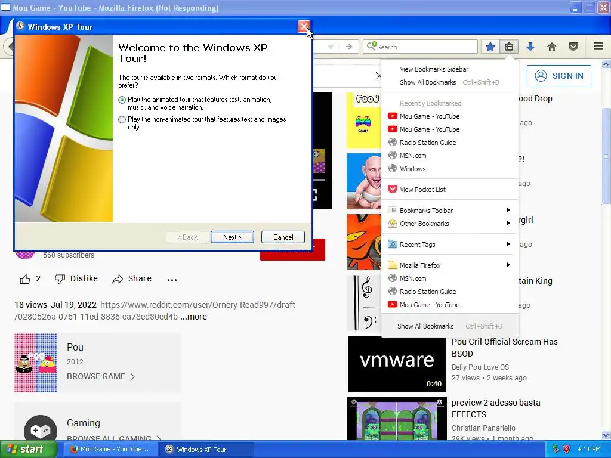611x458 pixels.
Task: Choose View Bookmarks Sidebar
Action: click(x=434, y=69)
